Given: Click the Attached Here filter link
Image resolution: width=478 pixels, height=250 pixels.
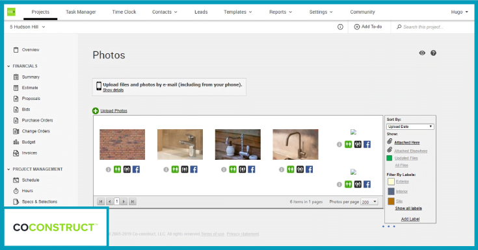Looking at the screenshot, I should pos(407,142).
